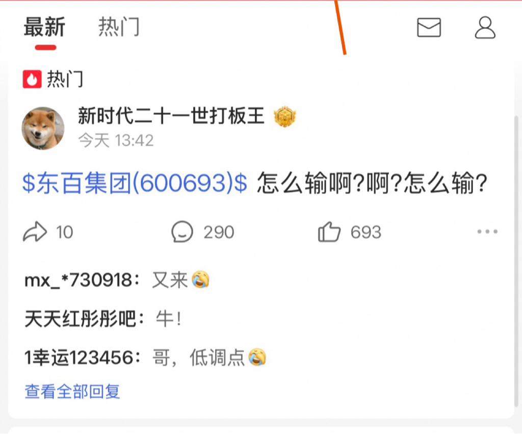Switch to the 热门 tab
This screenshot has height=434, width=522.
pyautogui.click(x=119, y=28)
